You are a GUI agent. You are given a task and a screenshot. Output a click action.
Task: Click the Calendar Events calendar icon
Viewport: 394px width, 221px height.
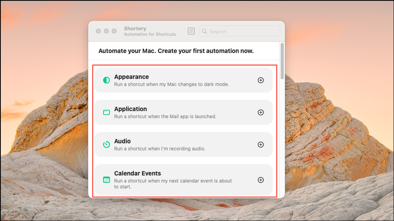pos(106,180)
